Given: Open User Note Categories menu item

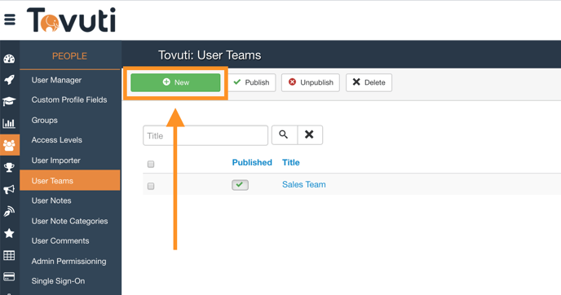Looking at the screenshot, I should pyautogui.click(x=70, y=221).
